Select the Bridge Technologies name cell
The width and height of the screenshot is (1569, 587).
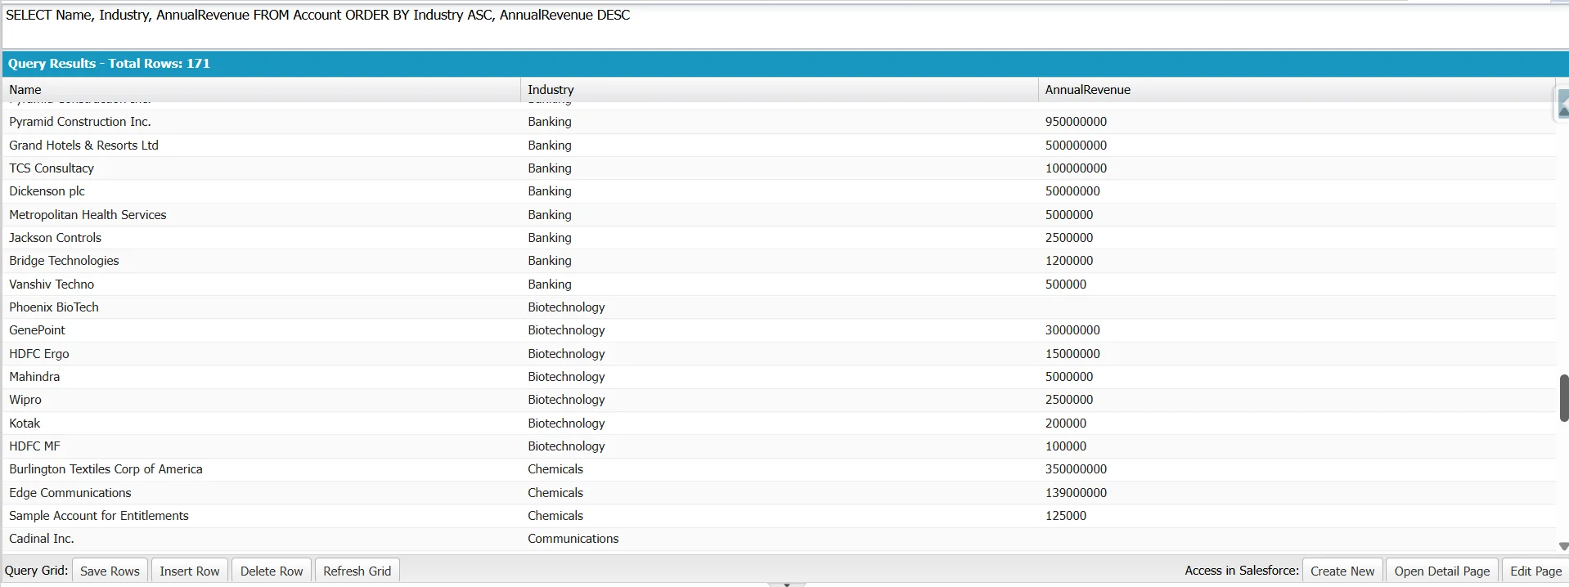261,261
